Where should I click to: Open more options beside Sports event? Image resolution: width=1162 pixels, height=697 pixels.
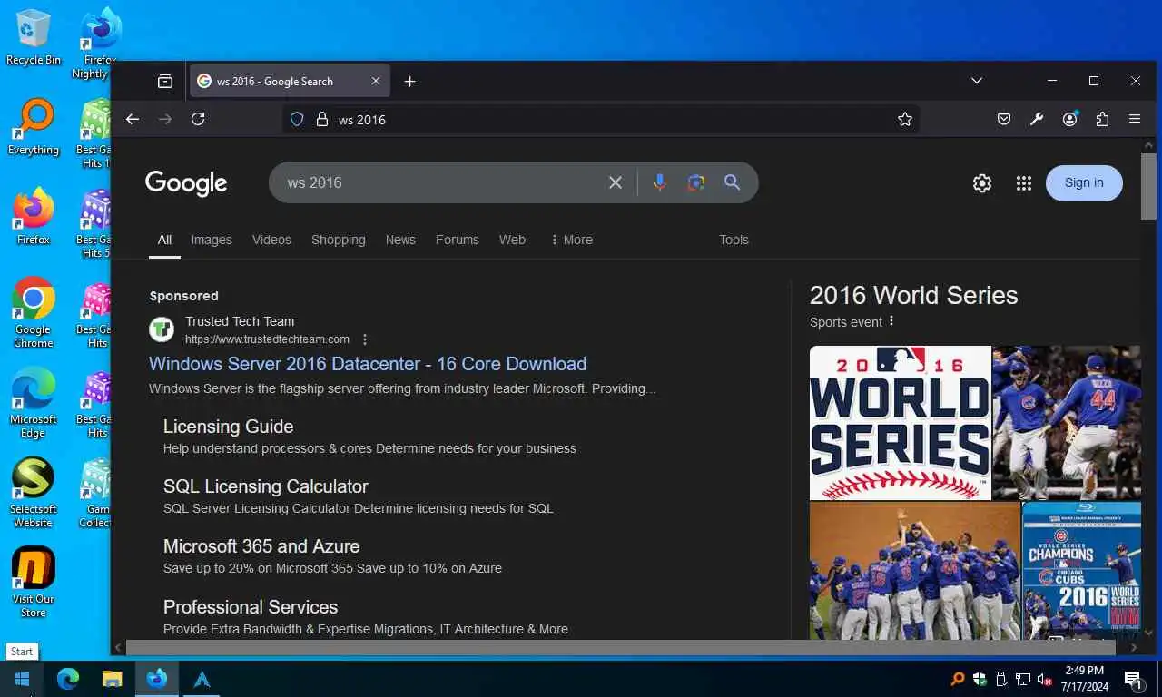[x=891, y=321]
